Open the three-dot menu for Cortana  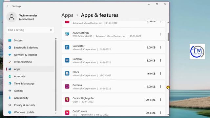pos(160,87)
